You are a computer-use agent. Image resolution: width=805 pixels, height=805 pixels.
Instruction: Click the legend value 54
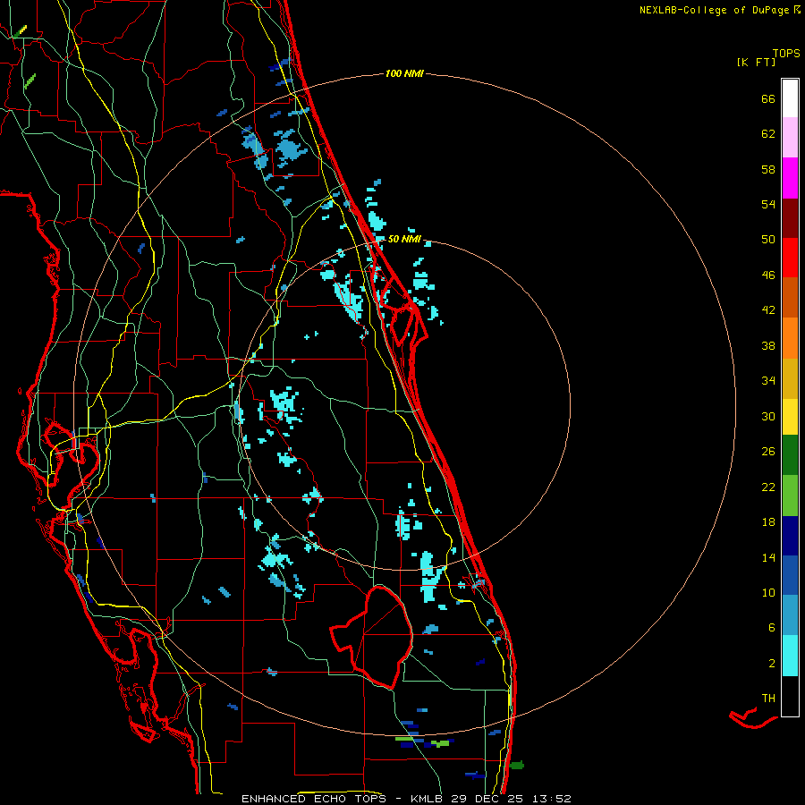pyautogui.click(x=768, y=204)
